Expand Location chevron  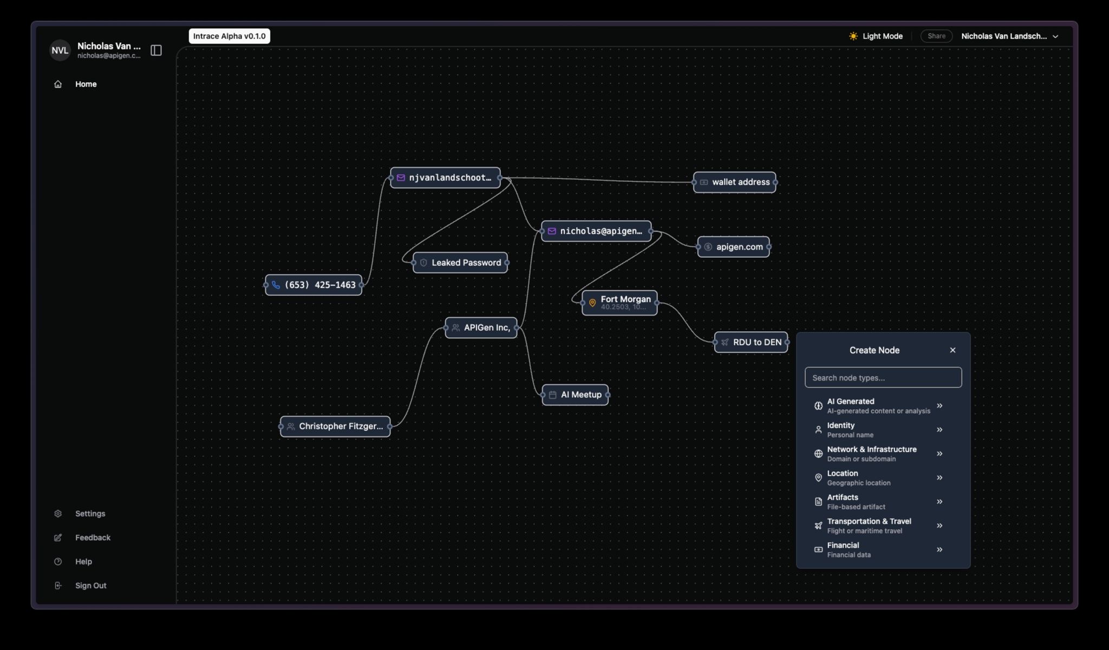click(x=940, y=477)
